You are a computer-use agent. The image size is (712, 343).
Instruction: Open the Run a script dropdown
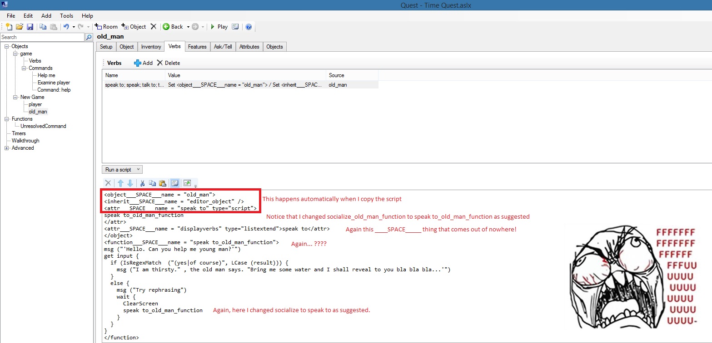tap(122, 170)
